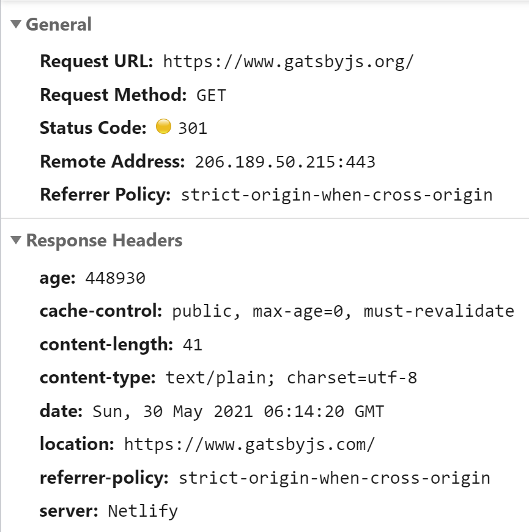Click the location header URL gatsbyjs.com
The height and width of the screenshot is (532, 529).
point(250,444)
